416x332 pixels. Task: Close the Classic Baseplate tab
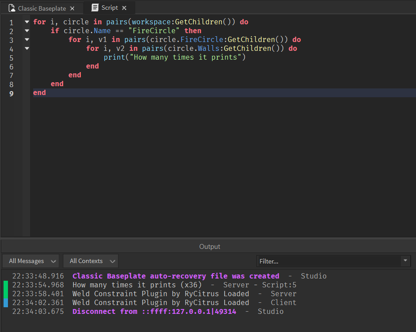coord(72,8)
